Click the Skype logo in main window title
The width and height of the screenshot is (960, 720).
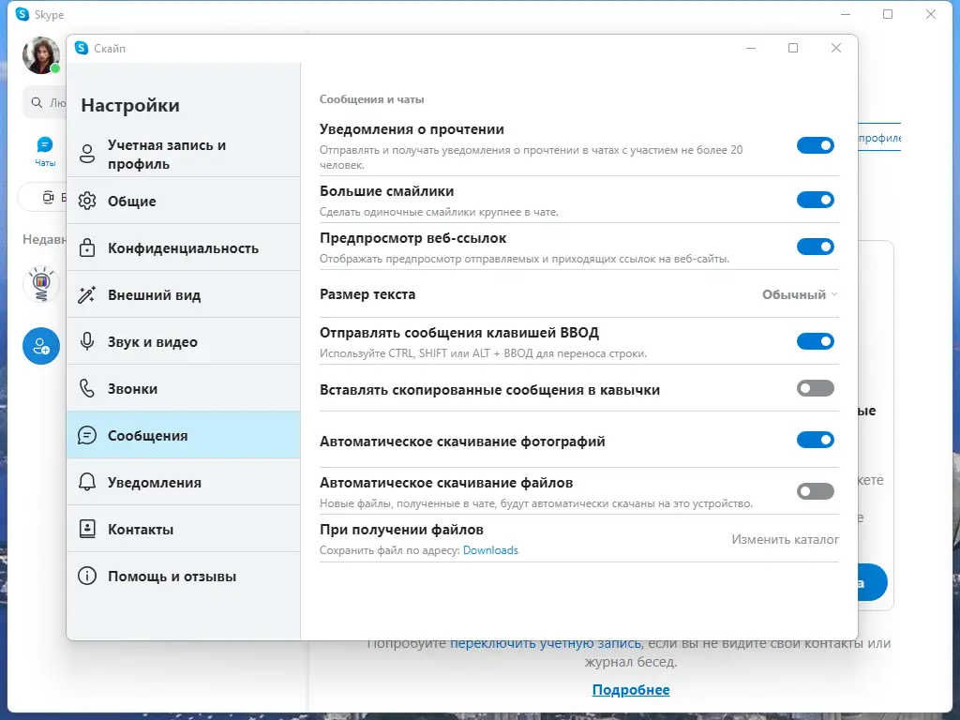(22, 14)
